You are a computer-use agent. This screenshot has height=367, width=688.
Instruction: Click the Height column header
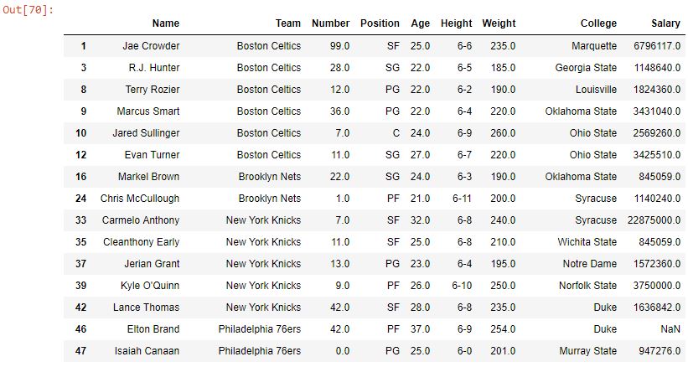pos(457,23)
